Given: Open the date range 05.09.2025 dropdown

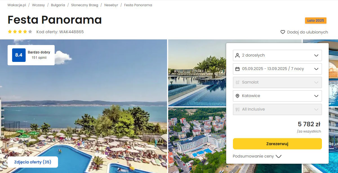Looking at the screenshot, I should click(277, 69).
